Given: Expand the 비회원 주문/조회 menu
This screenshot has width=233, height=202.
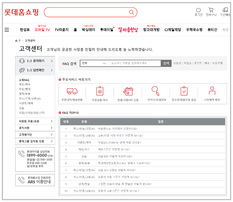Looking at the screenshot, I should [35, 121].
